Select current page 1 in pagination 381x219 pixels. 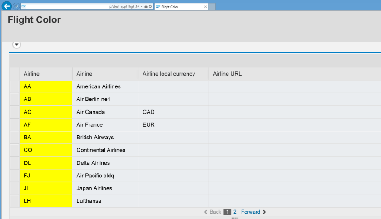pyautogui.click(x=228, y=212)
